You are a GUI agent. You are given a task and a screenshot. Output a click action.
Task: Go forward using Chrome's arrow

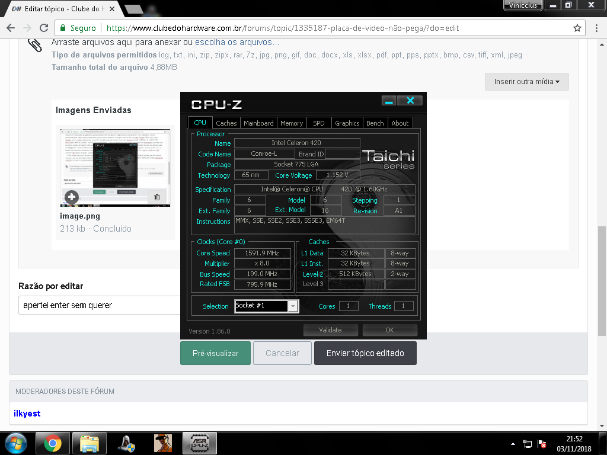(27, 28)
